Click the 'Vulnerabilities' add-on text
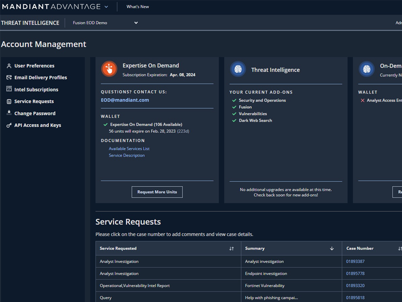 [253, 114]
